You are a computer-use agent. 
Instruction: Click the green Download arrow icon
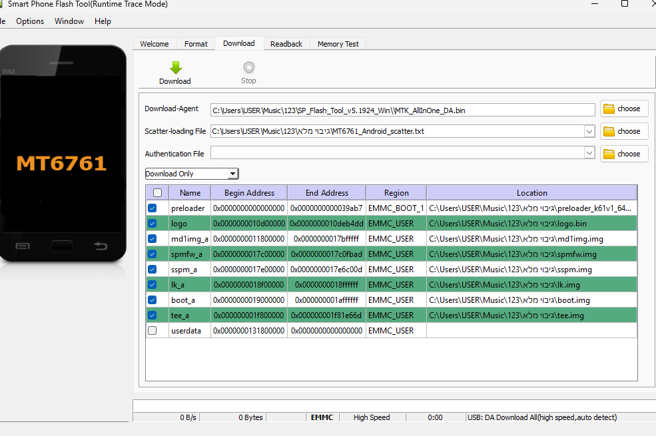(x=175, y=67)
